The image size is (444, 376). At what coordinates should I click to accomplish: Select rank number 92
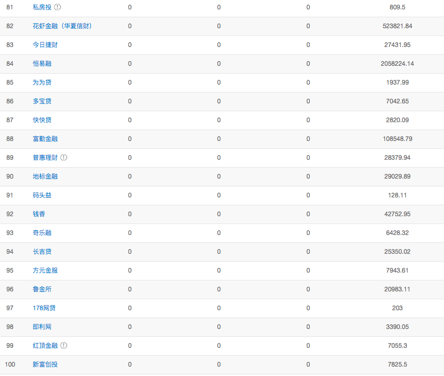click(x=9, y=214)
